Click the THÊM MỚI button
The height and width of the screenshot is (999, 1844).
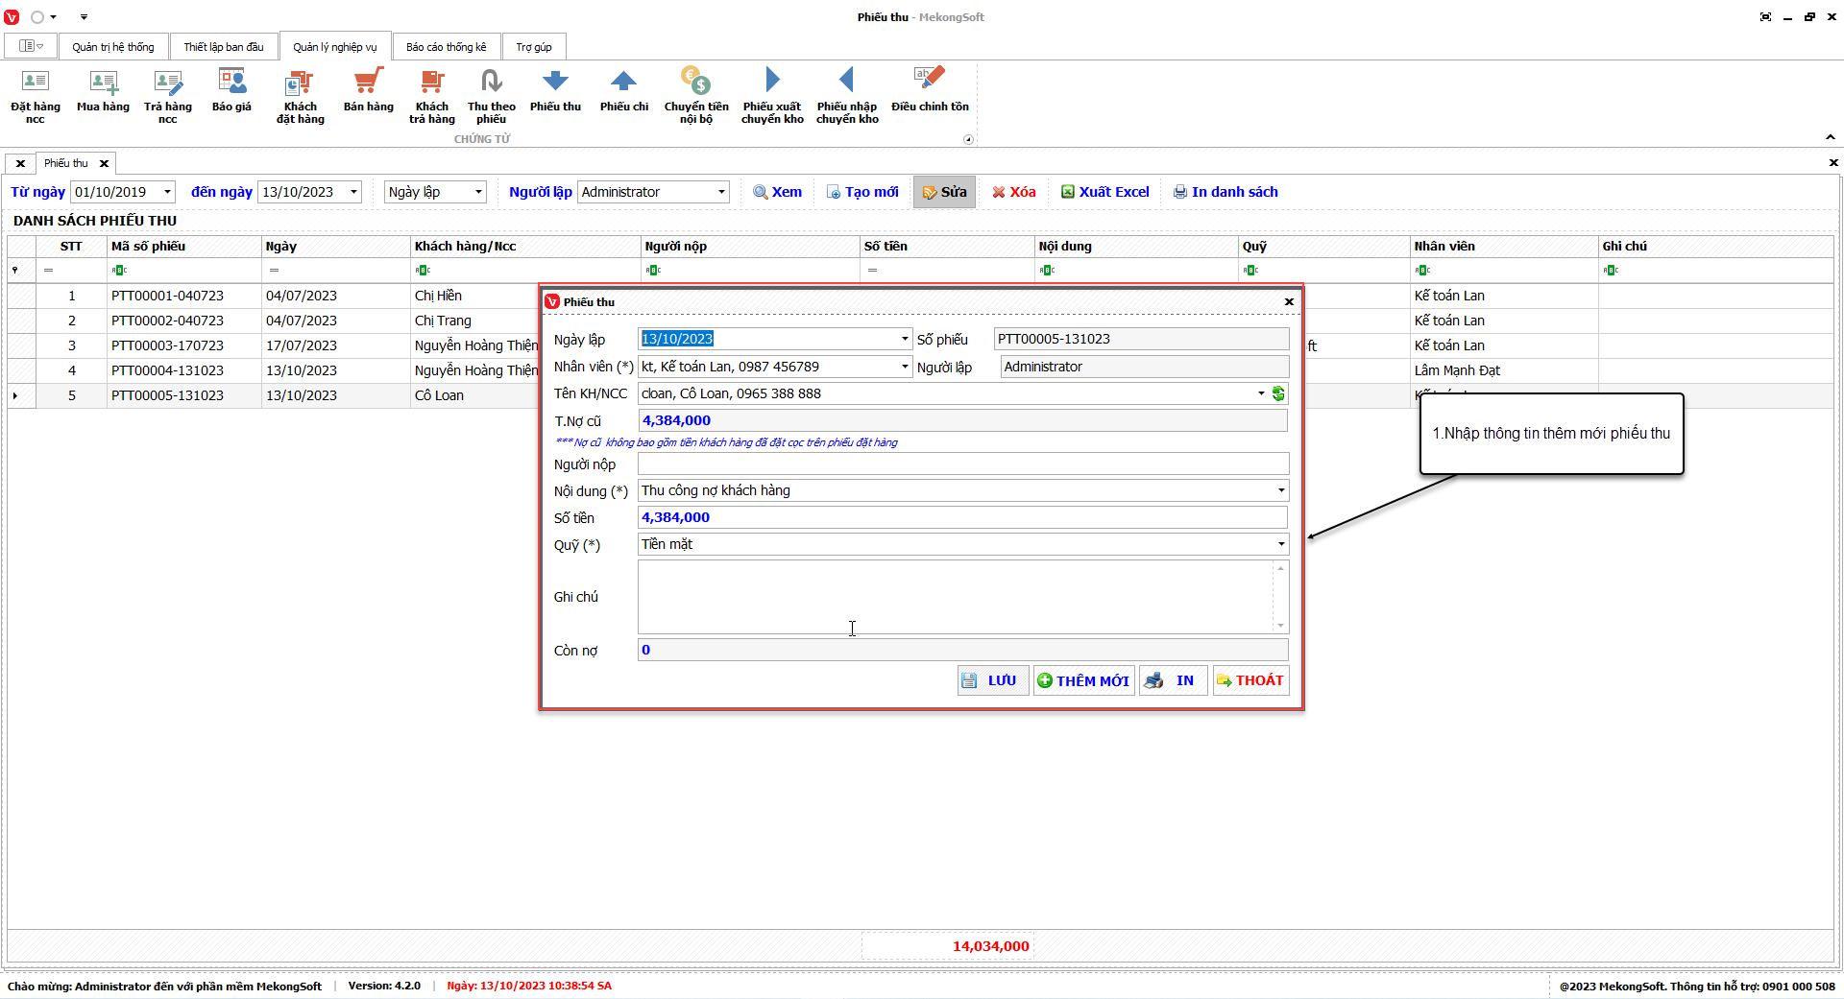pyautogui.click(x=1083, y=680)
